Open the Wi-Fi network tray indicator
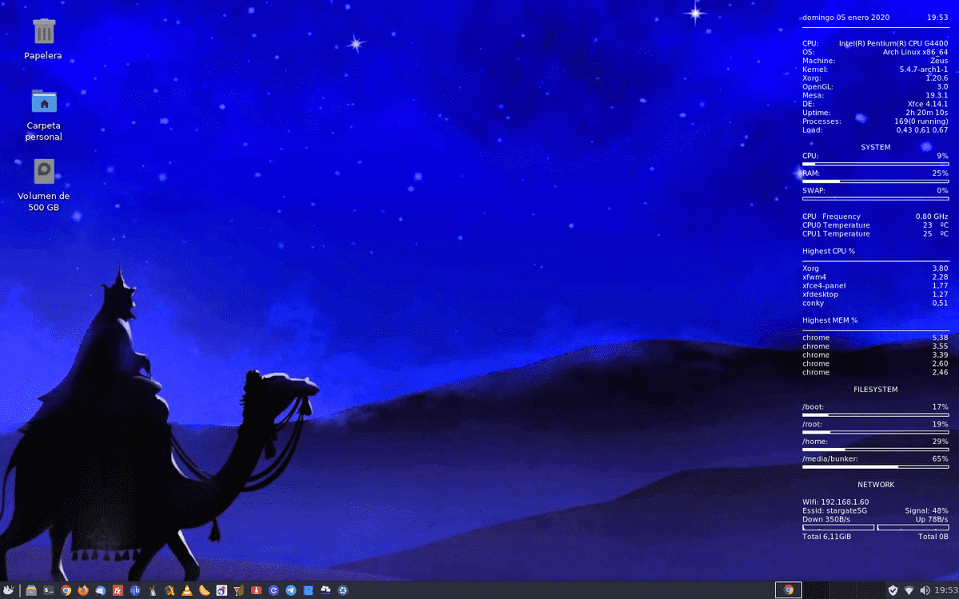Viewport: 959px width, 599px height. click(x=909, y=590)
